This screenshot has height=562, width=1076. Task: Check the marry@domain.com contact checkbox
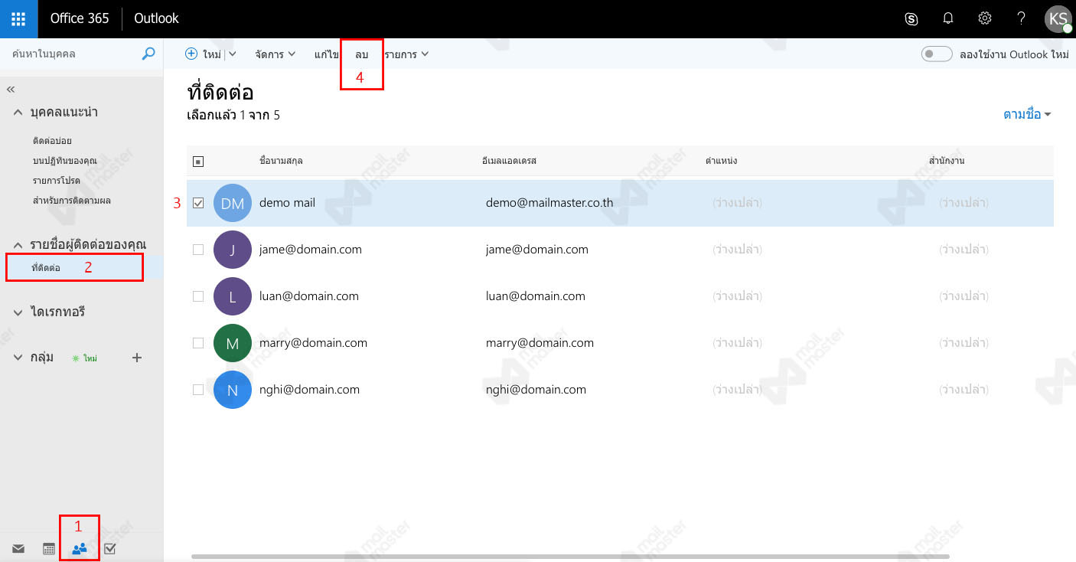point(198,343)
